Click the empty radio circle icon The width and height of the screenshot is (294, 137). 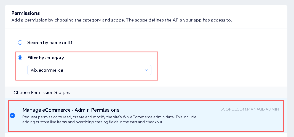[20, 43]
